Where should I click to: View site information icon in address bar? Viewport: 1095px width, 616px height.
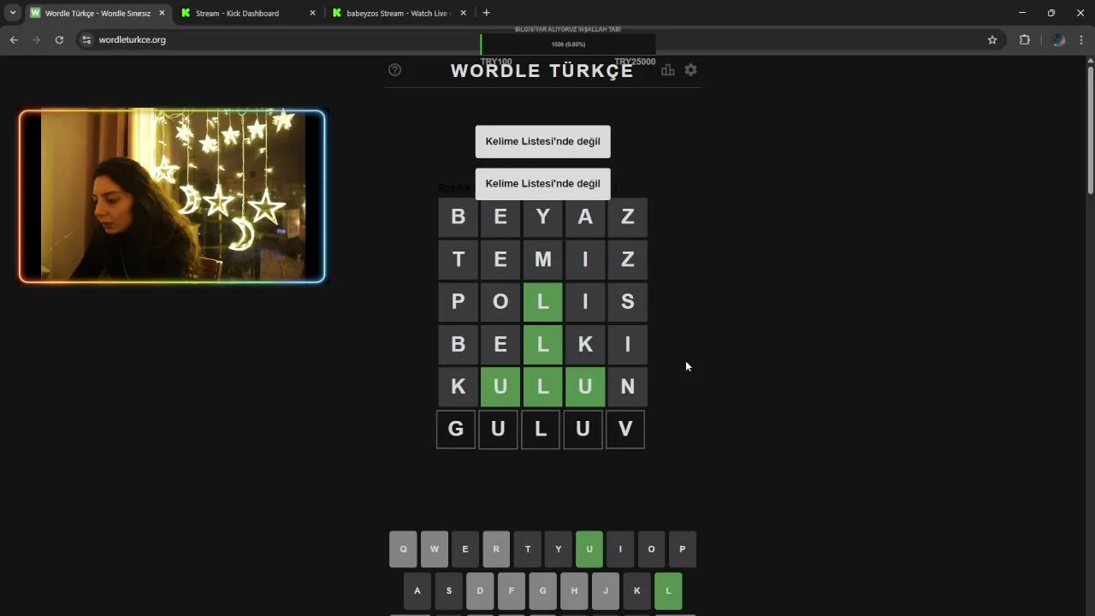point(86,39)
